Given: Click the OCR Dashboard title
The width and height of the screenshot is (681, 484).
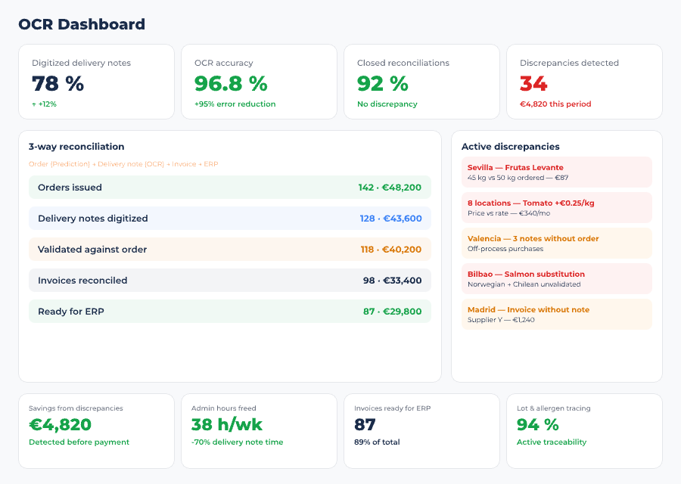Looking at the screenshot, I should 81,24.
